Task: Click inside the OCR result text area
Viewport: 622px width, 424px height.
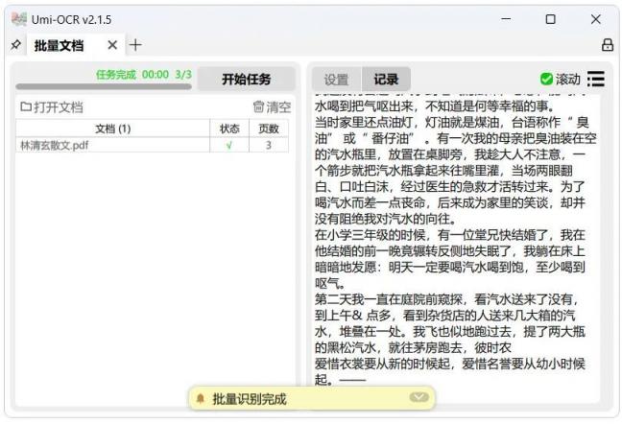Action: pos(451,240)
